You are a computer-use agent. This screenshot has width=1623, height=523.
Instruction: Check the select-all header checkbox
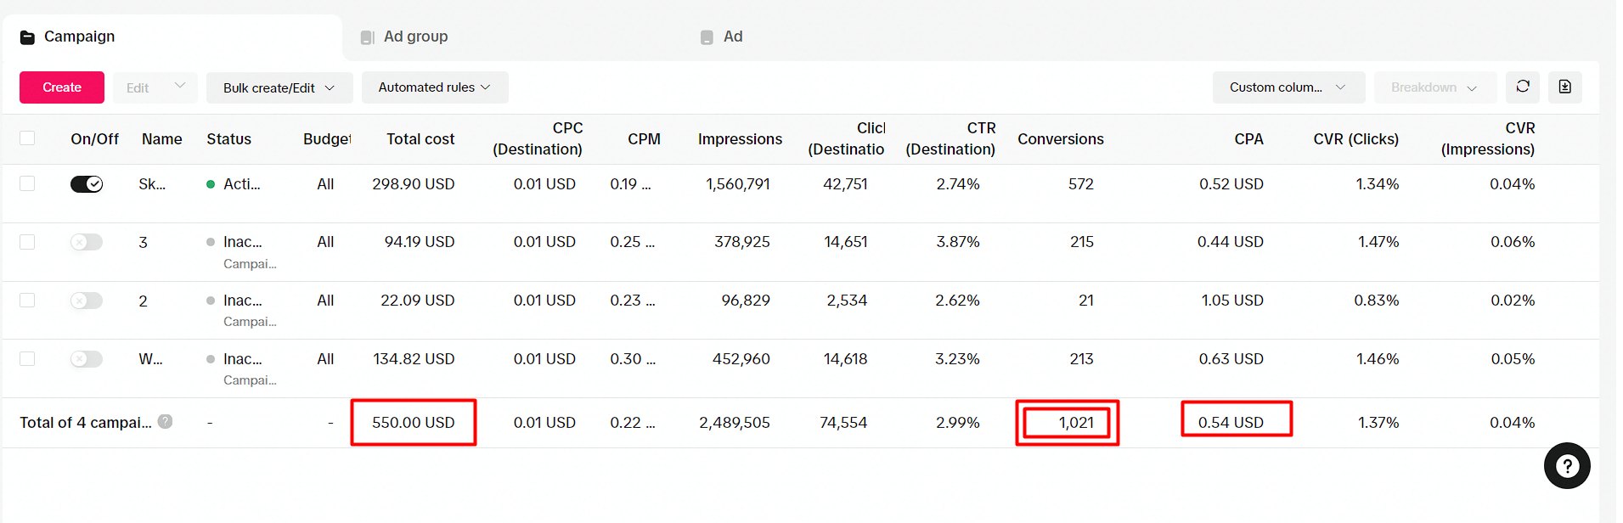27,138
